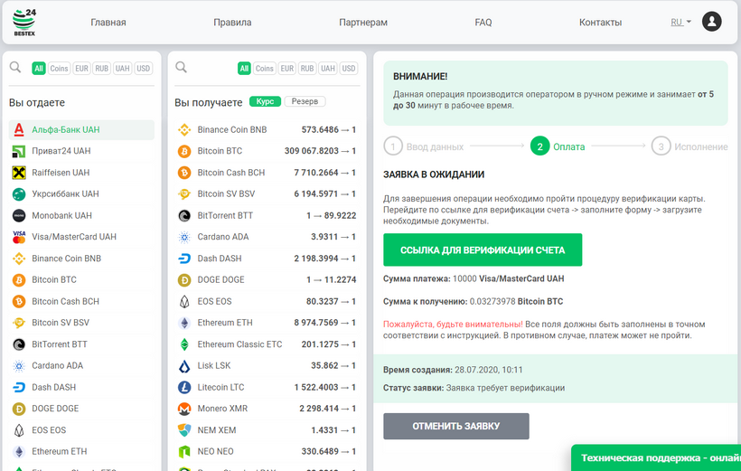Open the user account profile icon

coord(712,22)
